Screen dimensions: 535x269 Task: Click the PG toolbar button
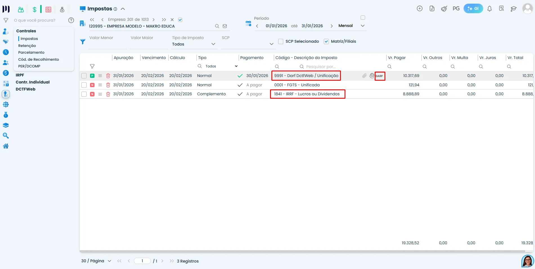tap(456, 8)
